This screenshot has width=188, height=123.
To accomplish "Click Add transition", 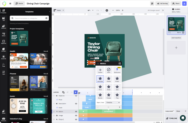I will tap(176, 38).
